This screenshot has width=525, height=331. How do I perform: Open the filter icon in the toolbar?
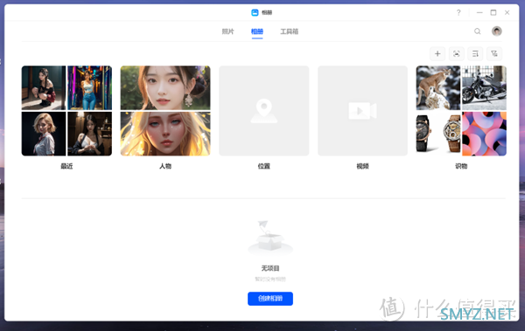click(494, 53)
